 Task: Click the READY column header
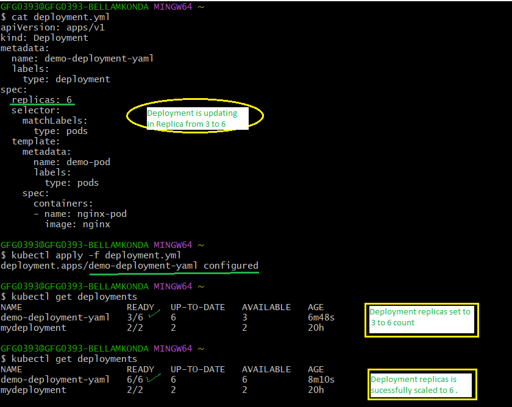tap(140, 306)
